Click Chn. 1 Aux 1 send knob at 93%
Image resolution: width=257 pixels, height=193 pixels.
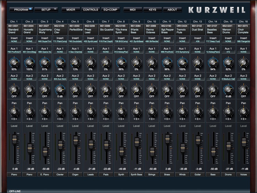[x=14, y=62]
